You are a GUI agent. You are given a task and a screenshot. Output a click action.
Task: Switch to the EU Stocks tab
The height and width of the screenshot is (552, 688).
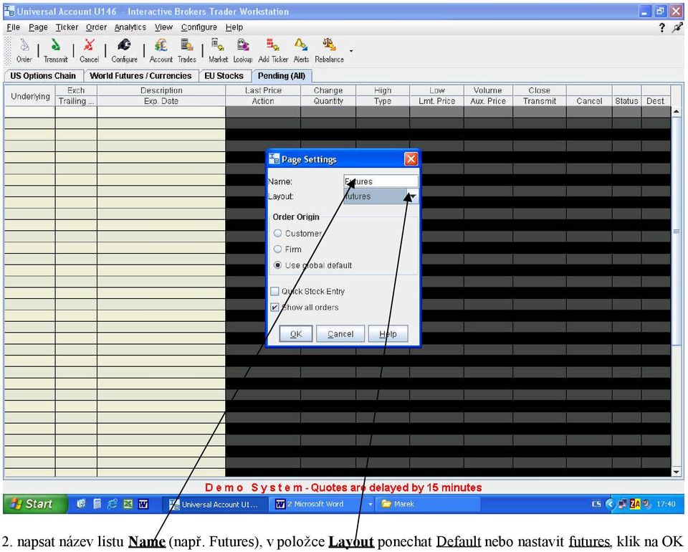point(224,76)
